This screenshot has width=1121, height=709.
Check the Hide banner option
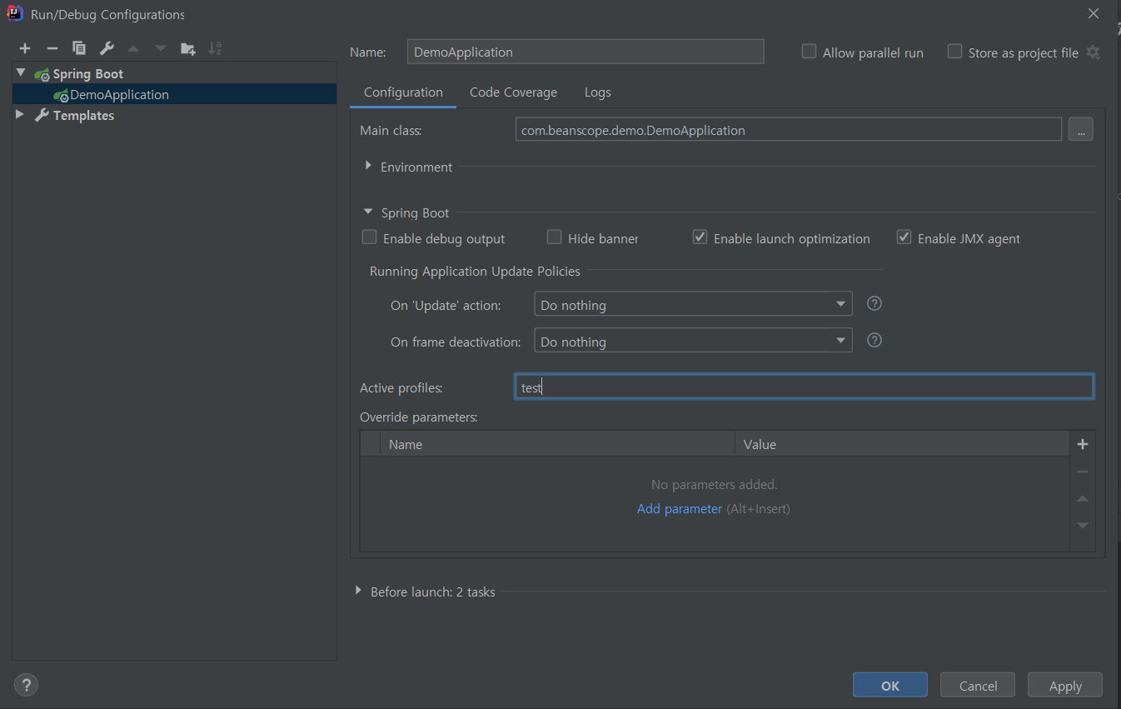pyautogui.click(x=554, y=237)
